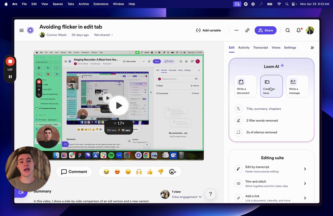React with the laughing-crying emoji

click(106, 172)
